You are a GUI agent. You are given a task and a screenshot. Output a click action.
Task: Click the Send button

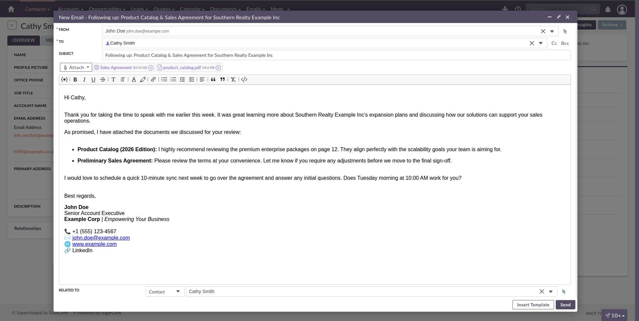point(565,304)
